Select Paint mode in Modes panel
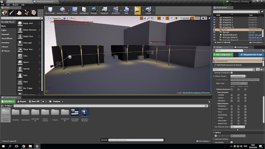Screen dimensions: 265x149 12,13
